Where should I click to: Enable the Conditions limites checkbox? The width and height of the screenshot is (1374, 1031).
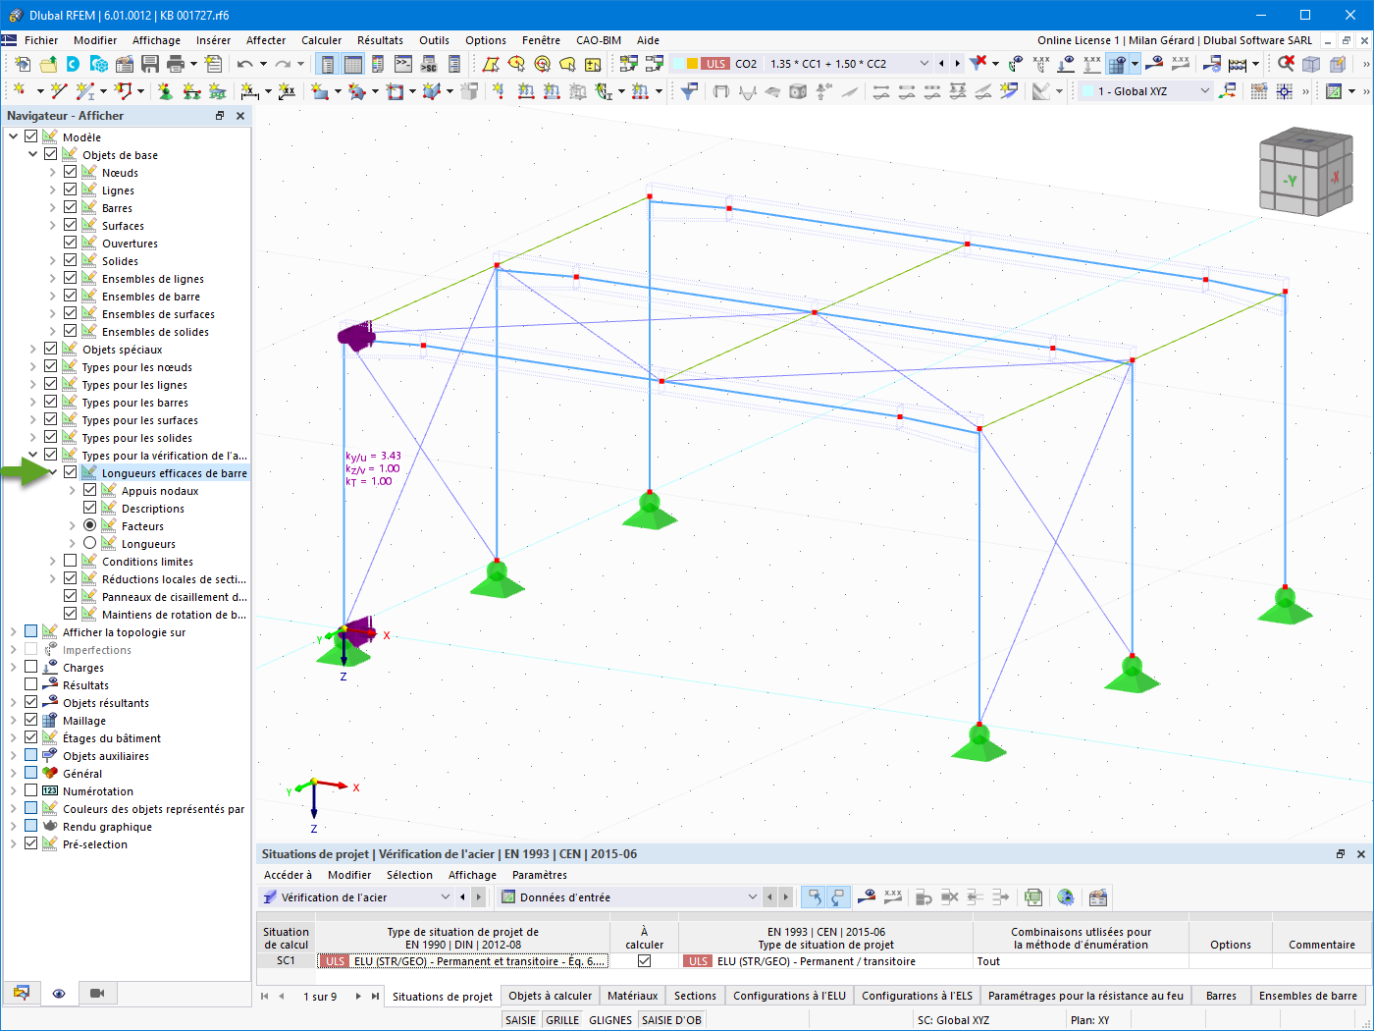[x=71, y=561]
